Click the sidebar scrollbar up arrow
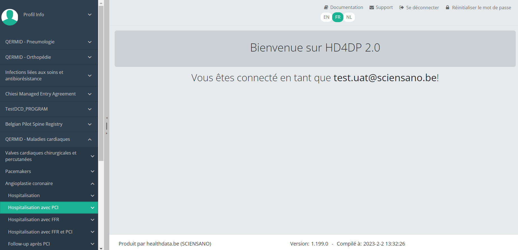518x250 pixels. point(101,3)
